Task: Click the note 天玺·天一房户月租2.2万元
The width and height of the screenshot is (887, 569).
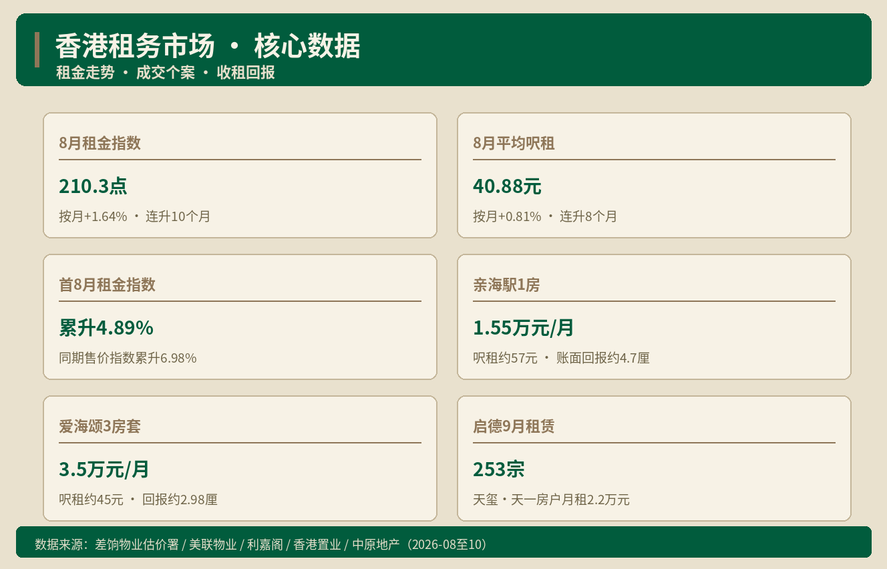Action: [551, 500]
